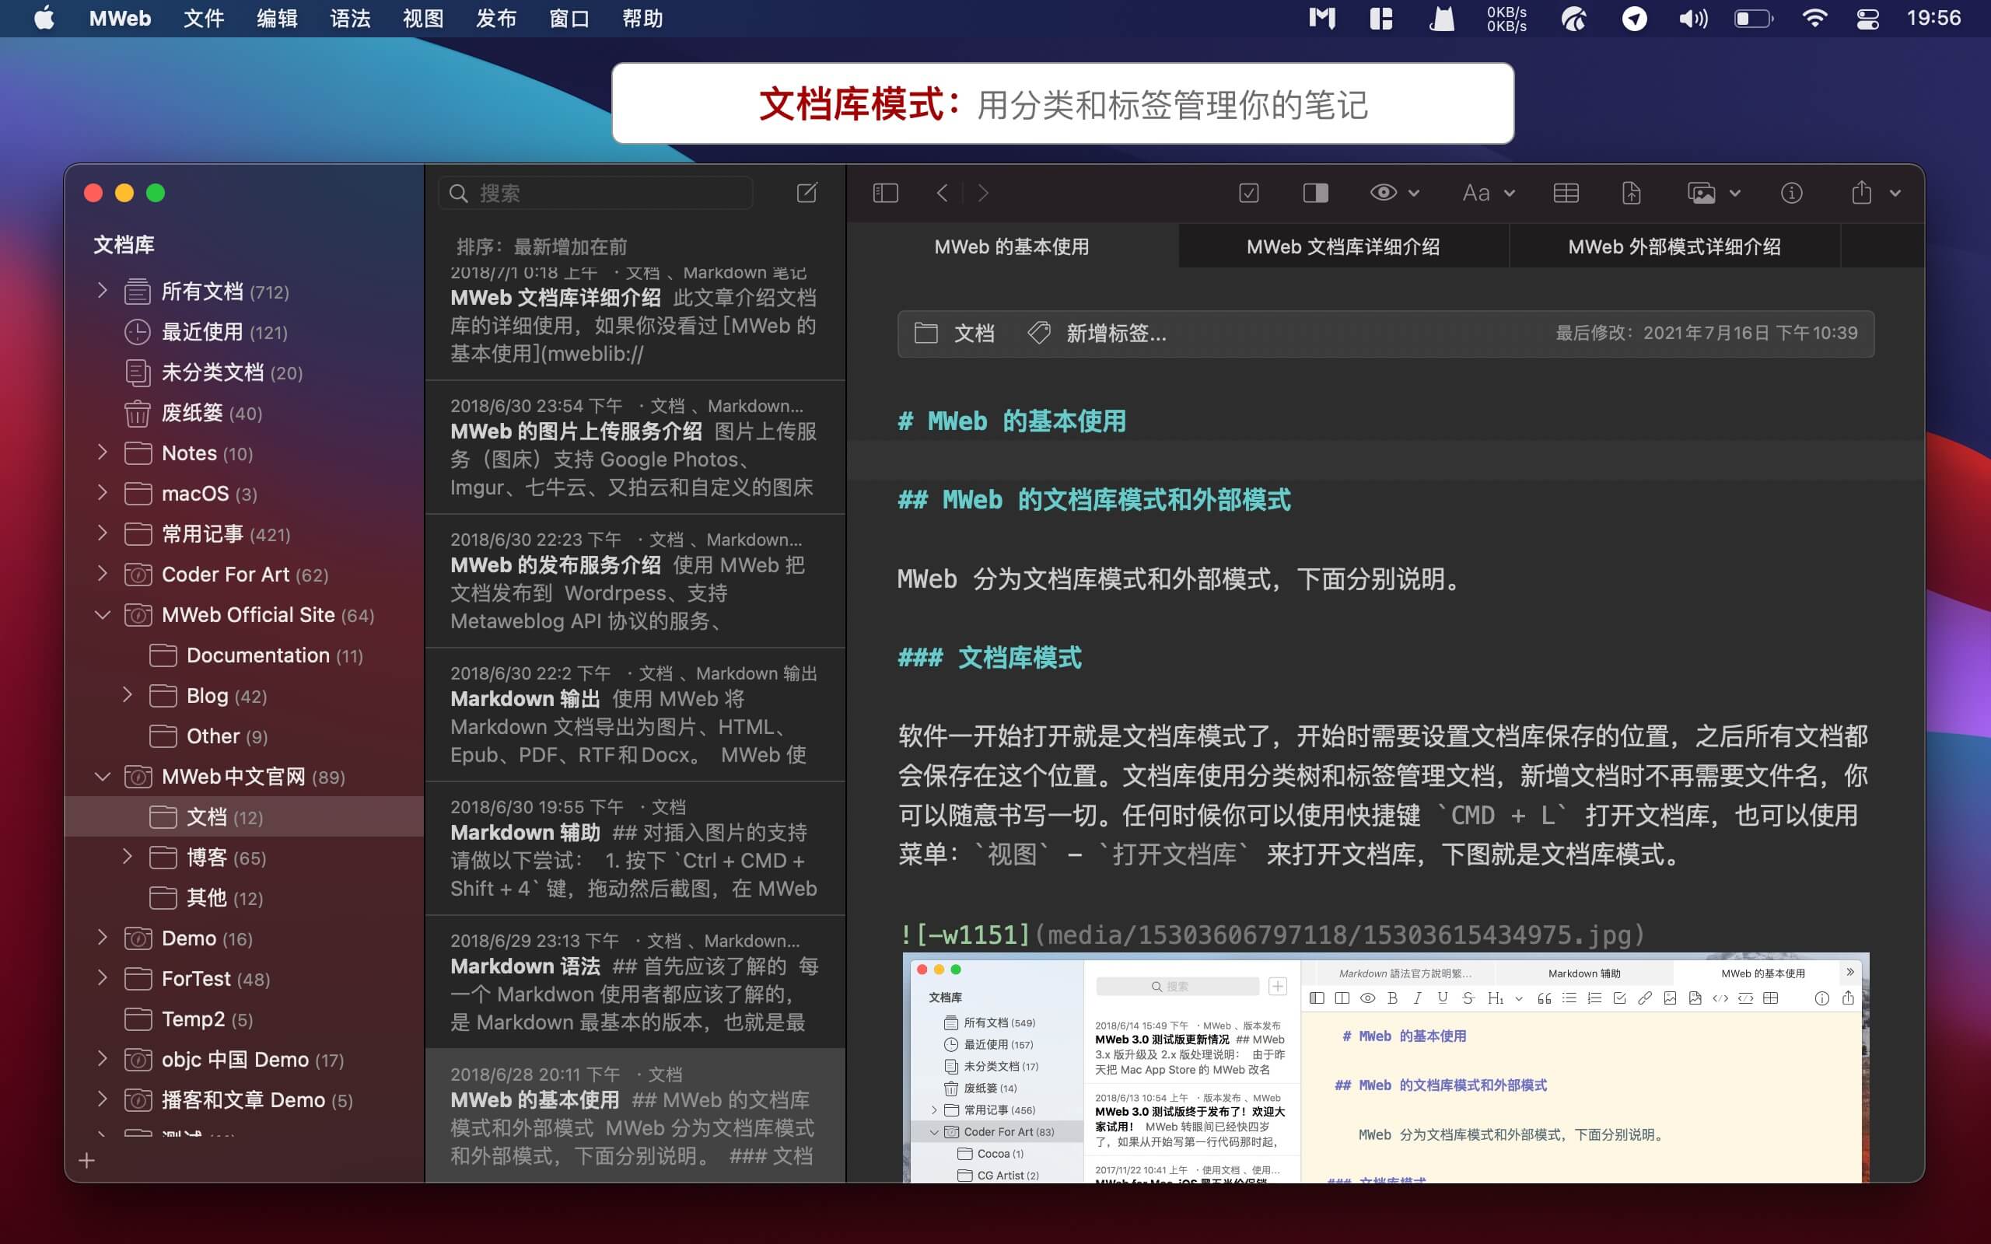
Task: Open the 发布 menu in menu bar
Action: coord(495,18)
